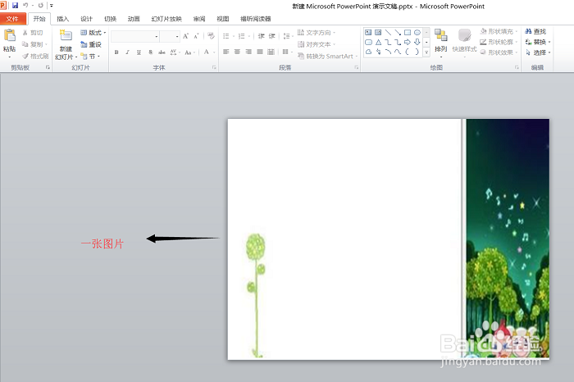
Task: Switch to the 幻灯片放映 (Slide Show) tab
Action: click(x=166, y=19)
